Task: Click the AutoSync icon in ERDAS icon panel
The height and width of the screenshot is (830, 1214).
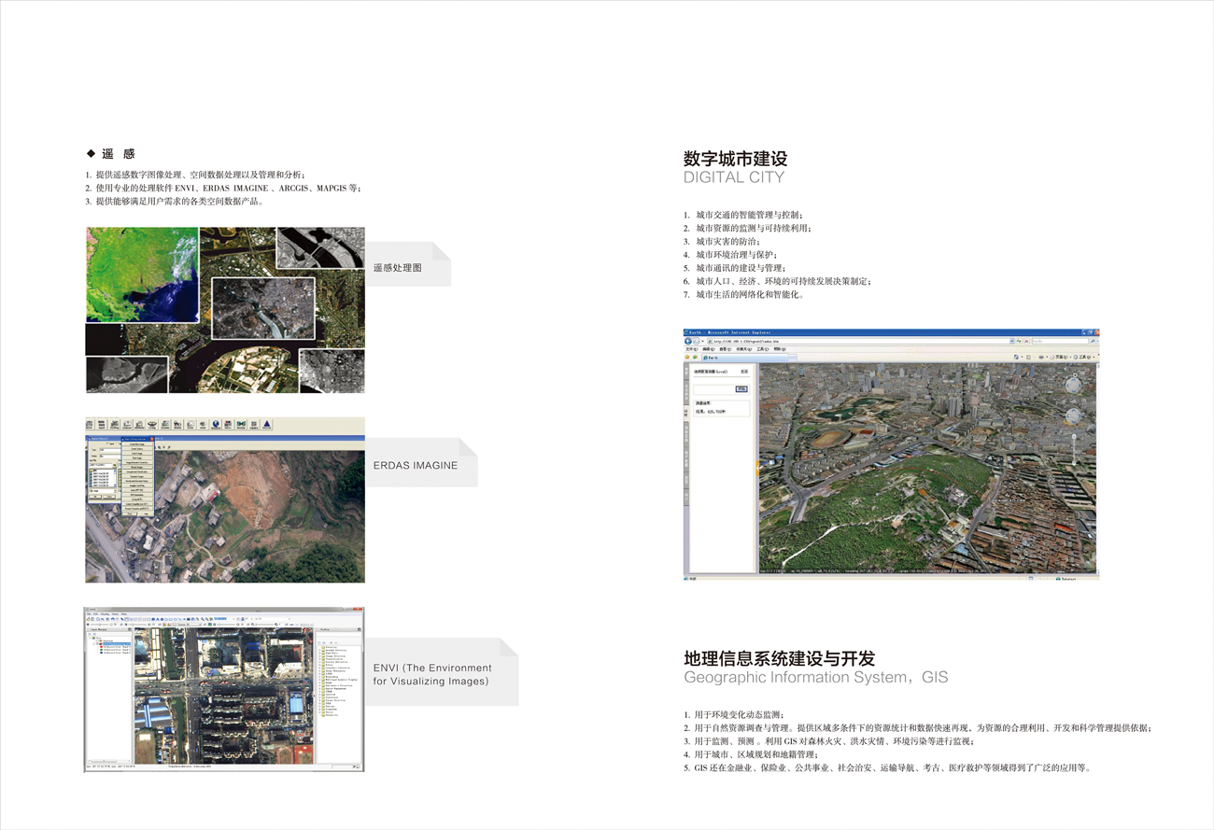Action: click(x=240, y=425)
